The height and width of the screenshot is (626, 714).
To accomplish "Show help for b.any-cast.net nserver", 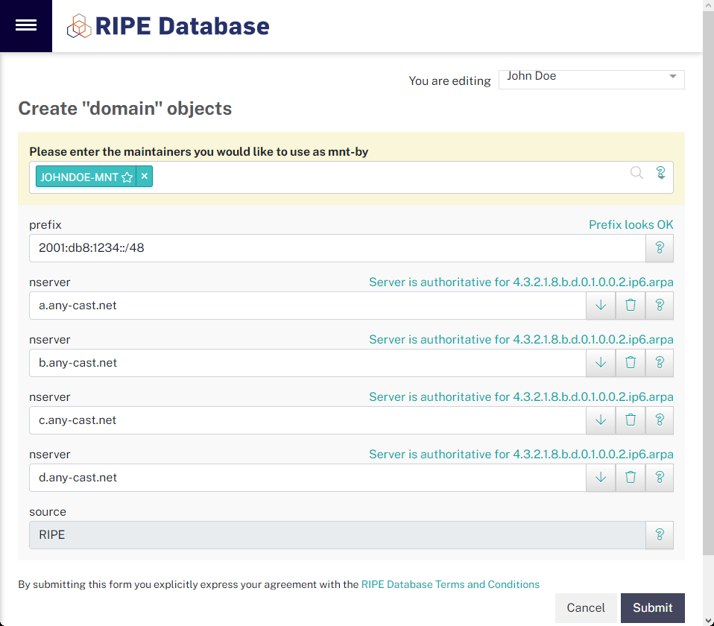I will 660,363.
